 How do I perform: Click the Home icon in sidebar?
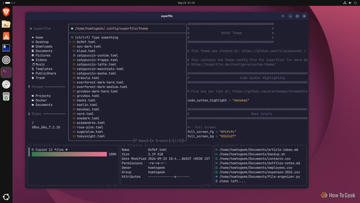[33, 37]
